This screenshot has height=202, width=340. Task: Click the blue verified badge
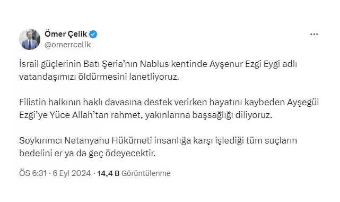[93, 35]
